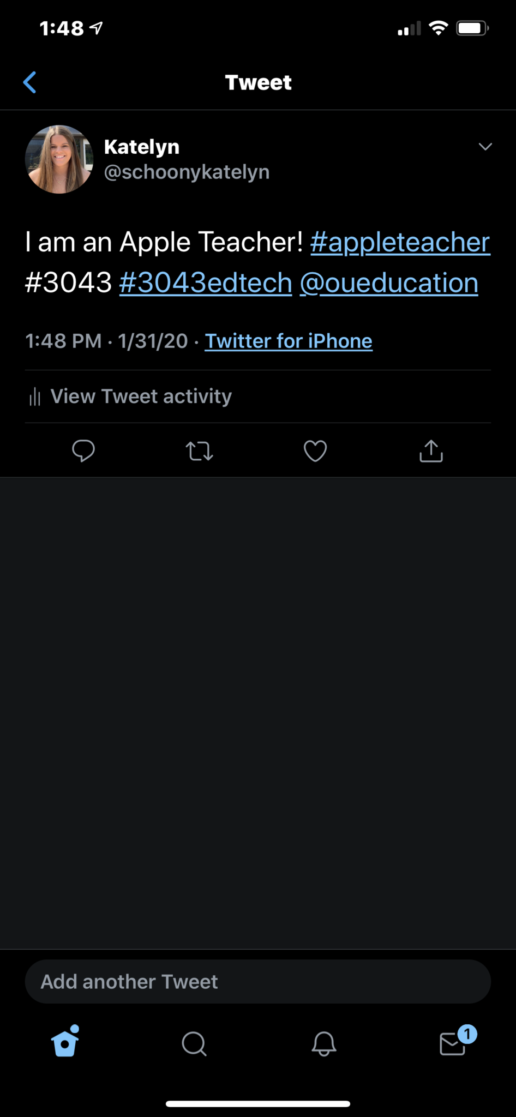Open the Search tab
Screen dimensions: 516x1117
click(x=194, y=1044)
